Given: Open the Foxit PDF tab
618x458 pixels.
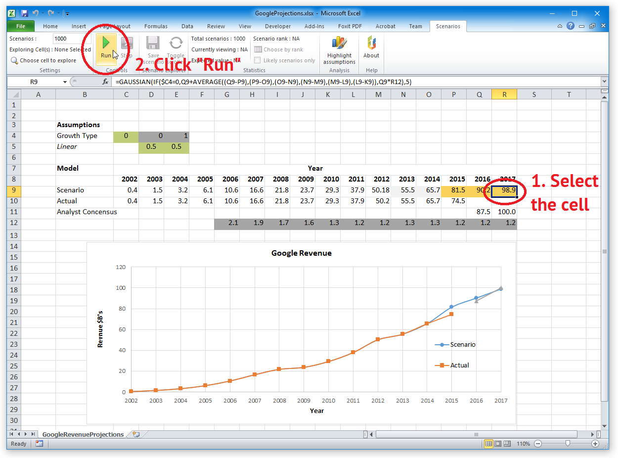Looking at the screenshot, I should point(350,26).
